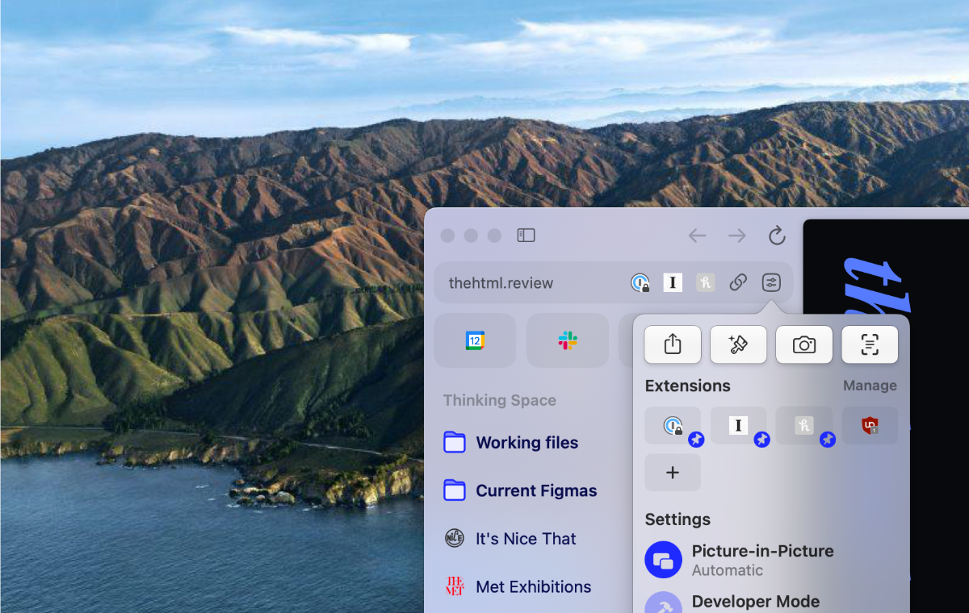Click the Settings heading
Viewport: 969px width, 613px height.
pyautogui.click(x=677, y=519)
